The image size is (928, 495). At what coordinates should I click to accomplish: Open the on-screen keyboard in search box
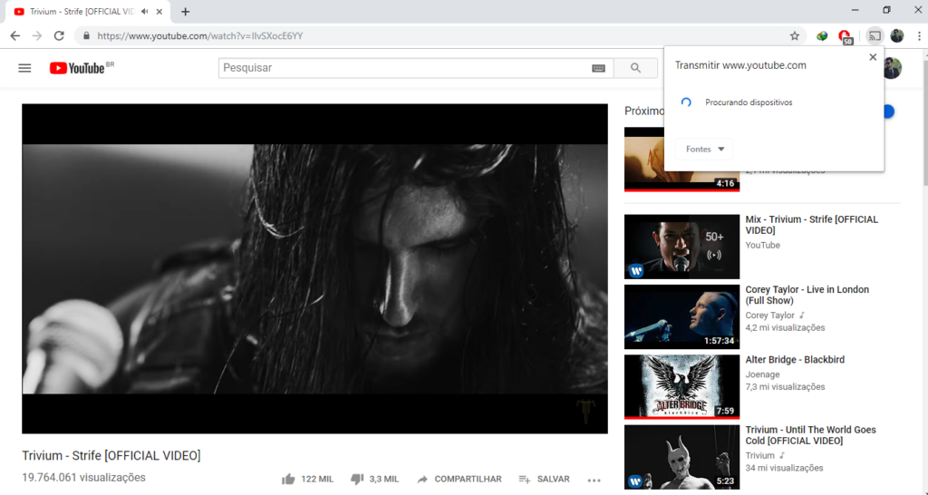coord(598,68)
